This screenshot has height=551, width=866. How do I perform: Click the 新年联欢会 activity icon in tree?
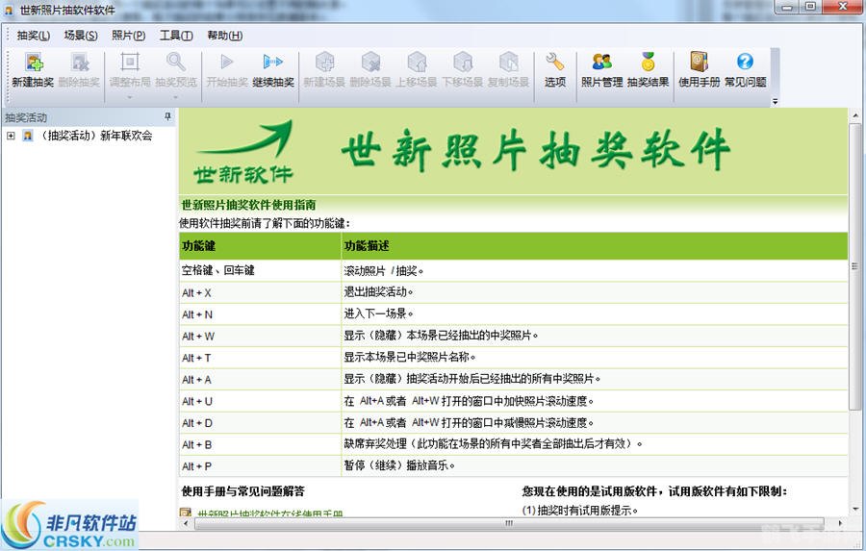[28, 136]
